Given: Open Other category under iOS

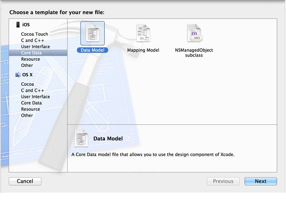Looking at the screenshot, I should [x=27, y=65].
